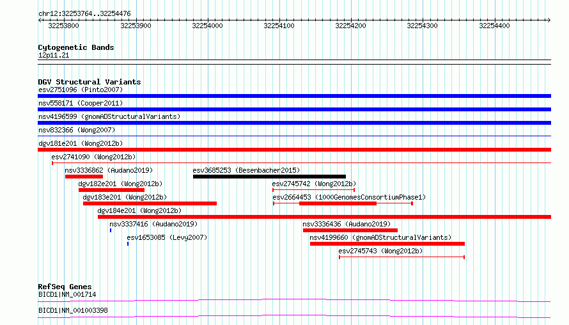569x325 pixels.
Task: Click dgv184e201 (Wong2012b) label
Action: [x=139, y=210]
